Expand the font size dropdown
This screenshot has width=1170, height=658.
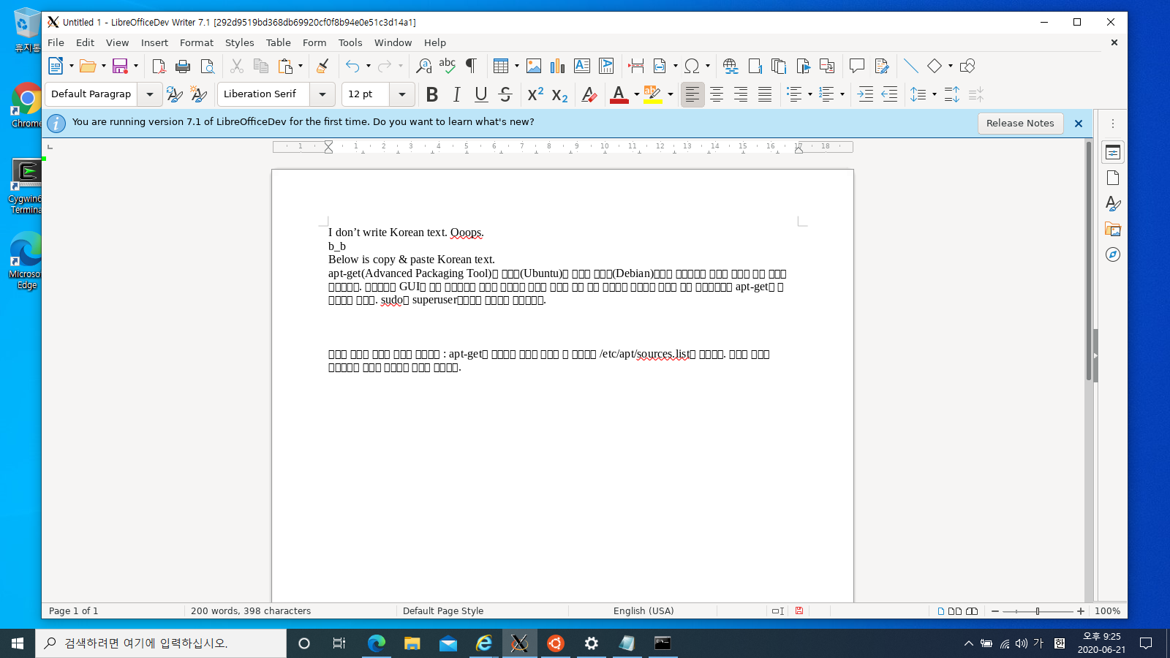402,94
